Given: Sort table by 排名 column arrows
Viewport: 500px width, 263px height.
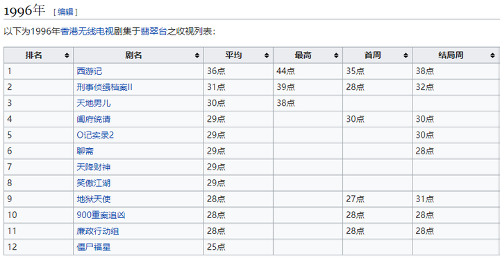Looking at the screenshot, I should (67, 55).
